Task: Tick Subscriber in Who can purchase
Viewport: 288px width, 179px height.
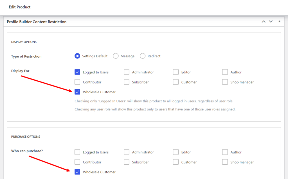Action: [127, 162]
